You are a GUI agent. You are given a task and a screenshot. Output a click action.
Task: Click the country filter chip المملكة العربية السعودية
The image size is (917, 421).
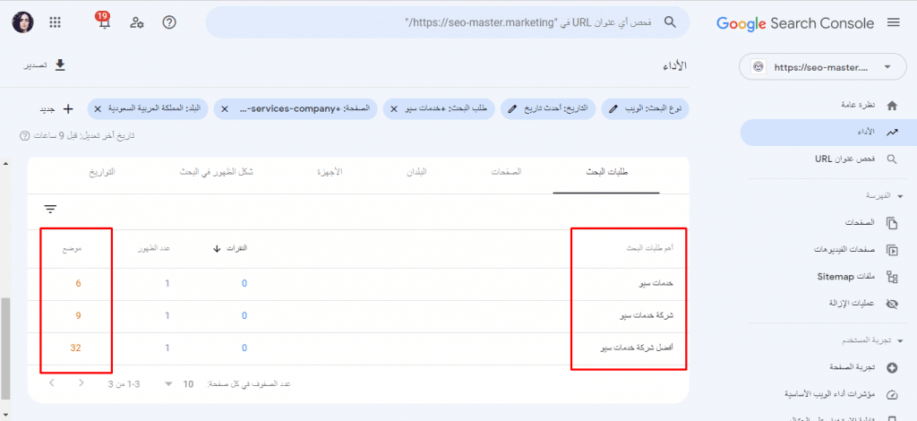[148, 108]
